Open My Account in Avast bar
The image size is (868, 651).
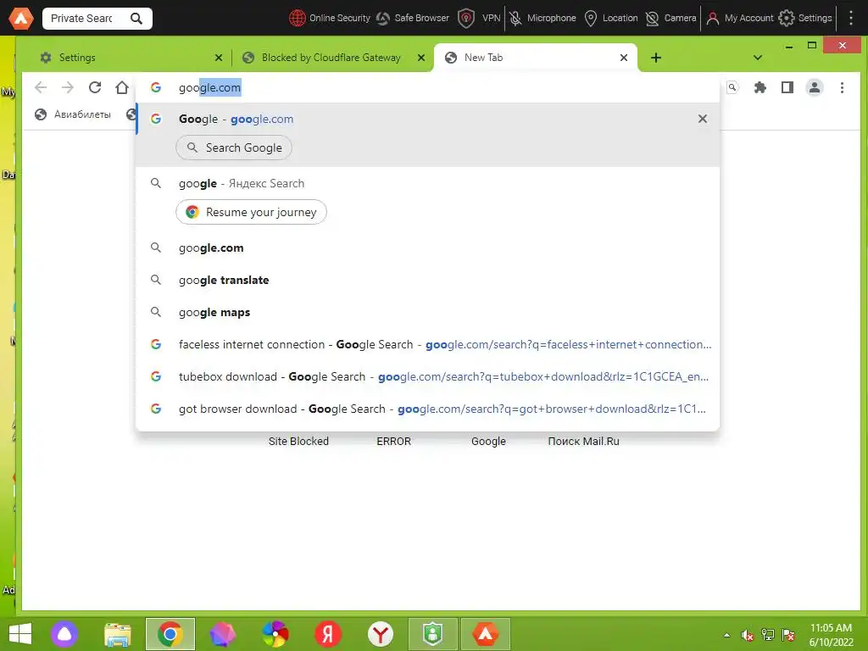[x=739, y=19]
